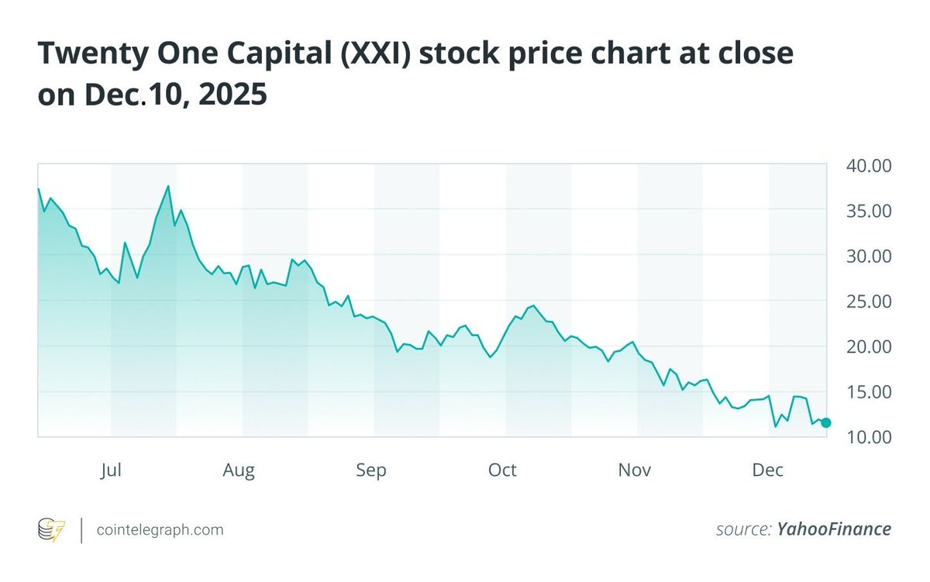Click the vertical divider beside the Cointelegraph logo

click(x=81, y=530)
